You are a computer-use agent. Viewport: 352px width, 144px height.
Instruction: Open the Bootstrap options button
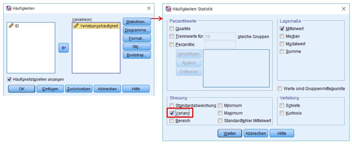tap(137, 55)
